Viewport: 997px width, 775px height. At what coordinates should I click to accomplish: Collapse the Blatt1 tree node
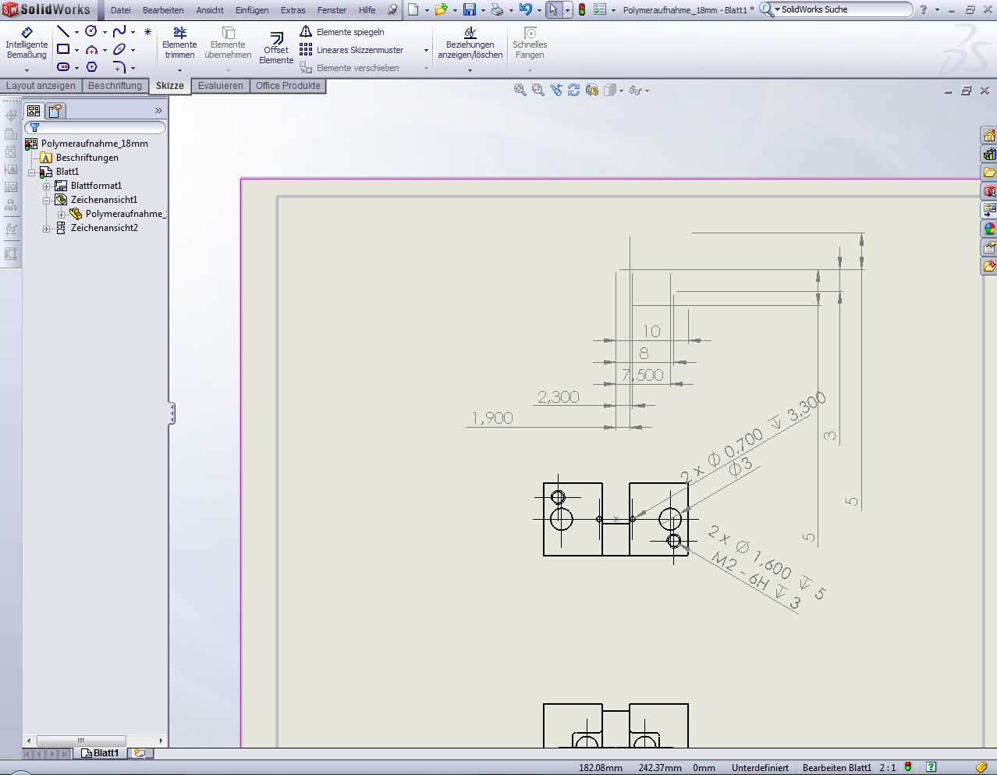pos(32,172)
